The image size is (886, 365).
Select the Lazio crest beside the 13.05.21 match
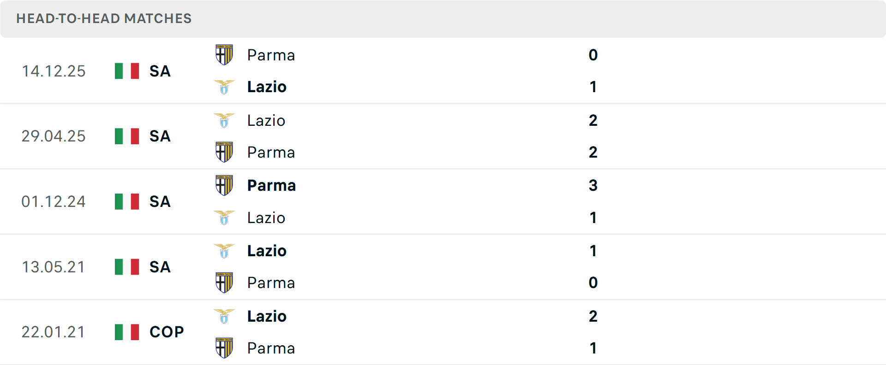point(224,251)
